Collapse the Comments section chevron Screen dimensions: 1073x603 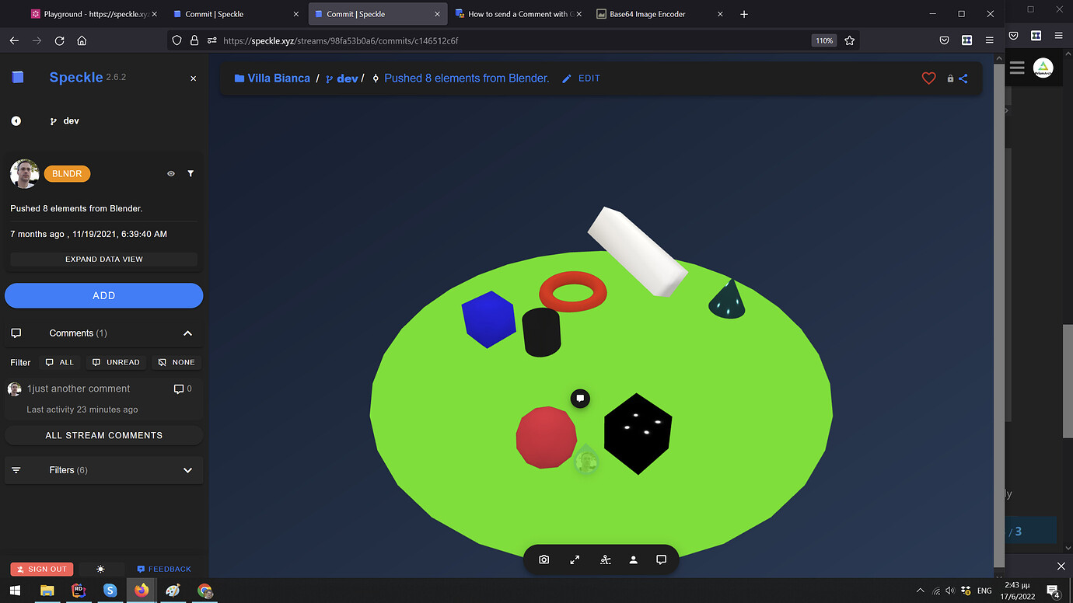187,333
